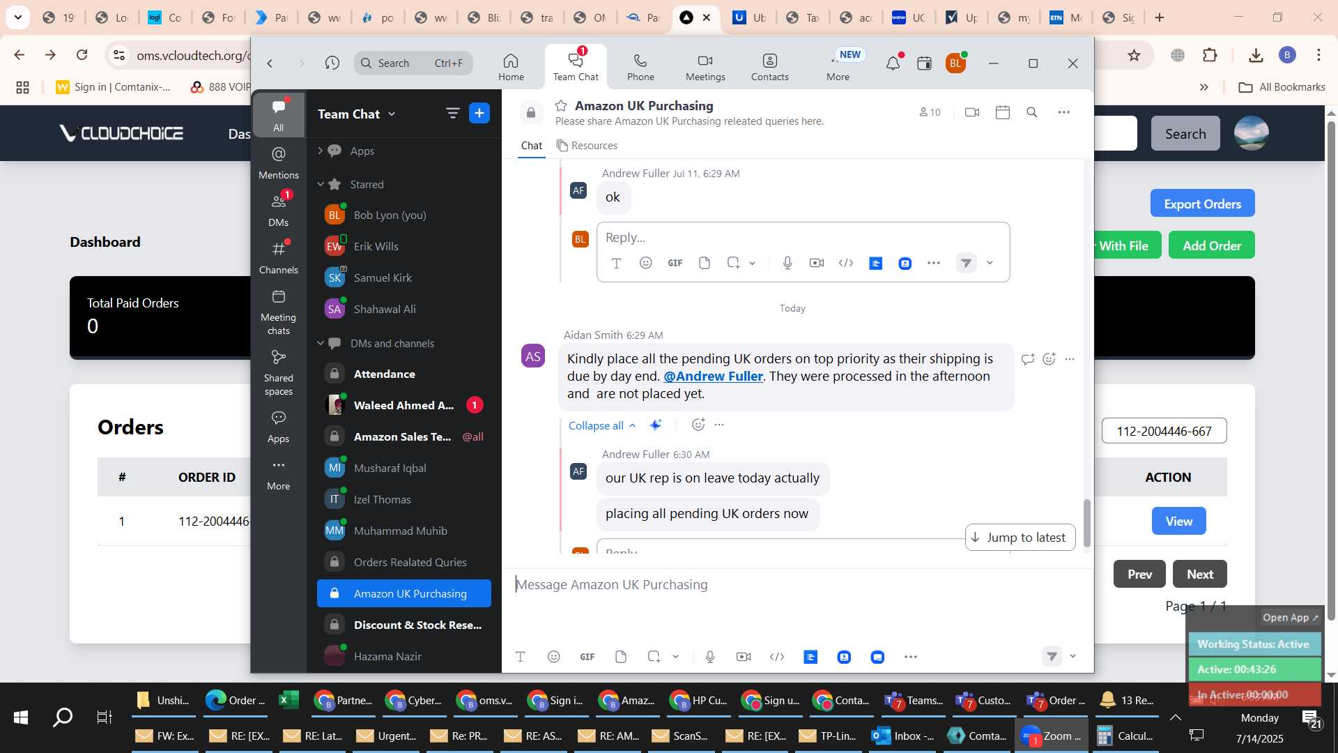
Task: Open Shared spaces in sidebar
Action: [279, 372]
